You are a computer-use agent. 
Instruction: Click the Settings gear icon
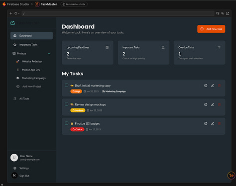click(x=15, y=168)
